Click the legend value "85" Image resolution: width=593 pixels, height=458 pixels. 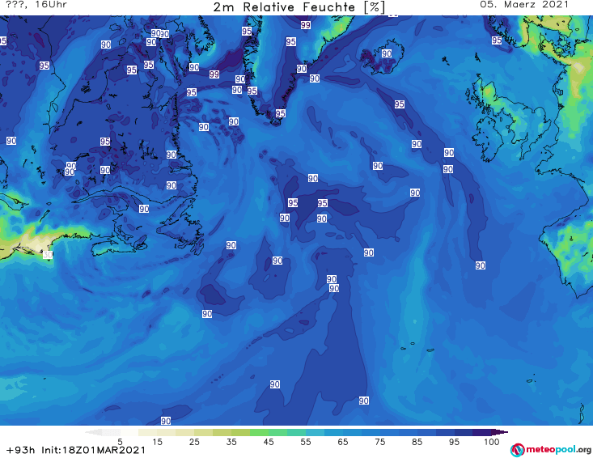pos(417,442)
